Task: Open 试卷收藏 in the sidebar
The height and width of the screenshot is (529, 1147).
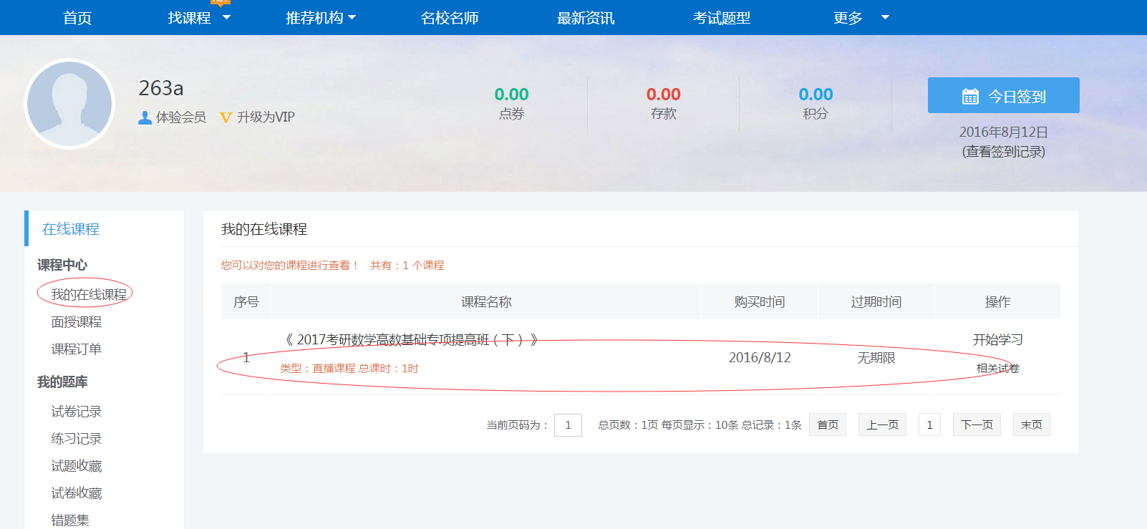Action: [77, 493]
